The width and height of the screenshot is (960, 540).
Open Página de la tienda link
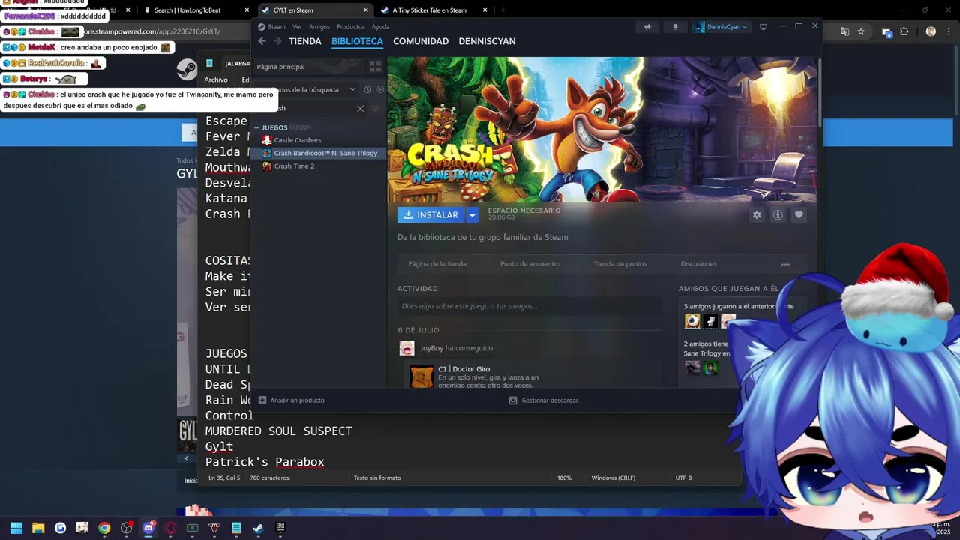[437, 264]
